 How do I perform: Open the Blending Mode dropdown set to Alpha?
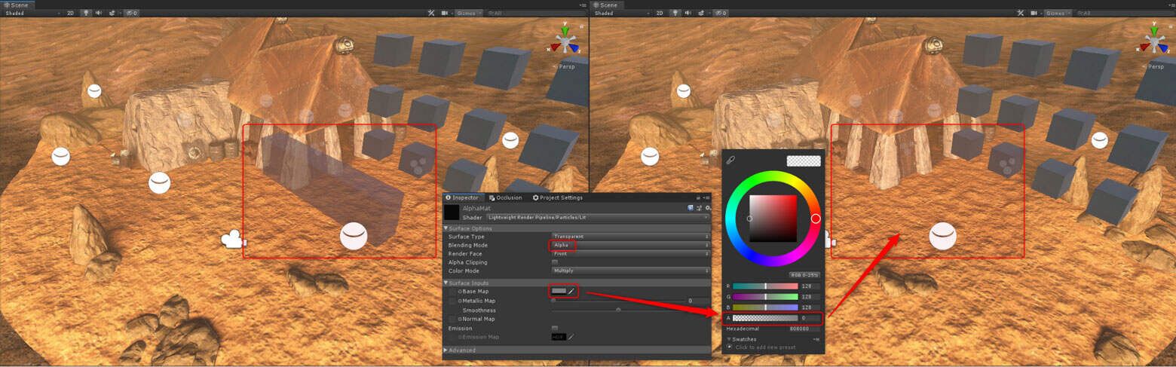click(630, 245)
